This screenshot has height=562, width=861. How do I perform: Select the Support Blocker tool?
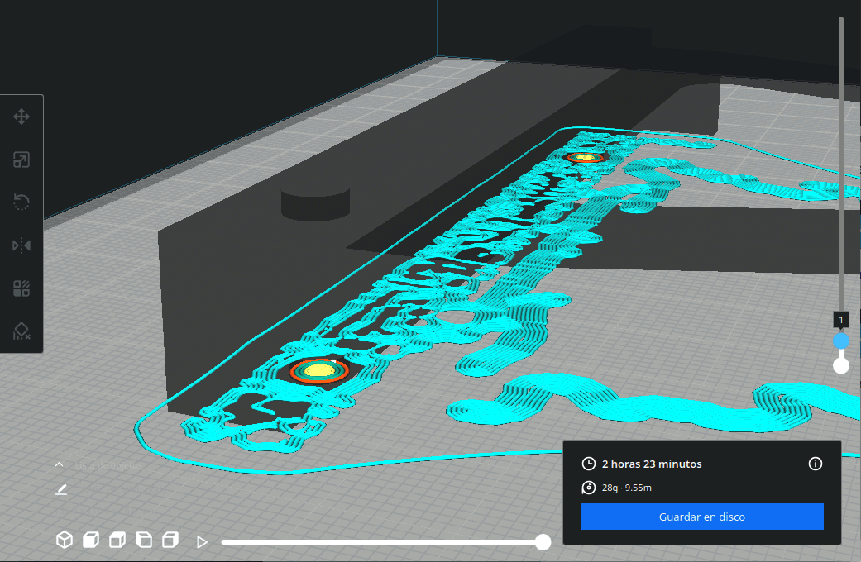tap(22, 331)
